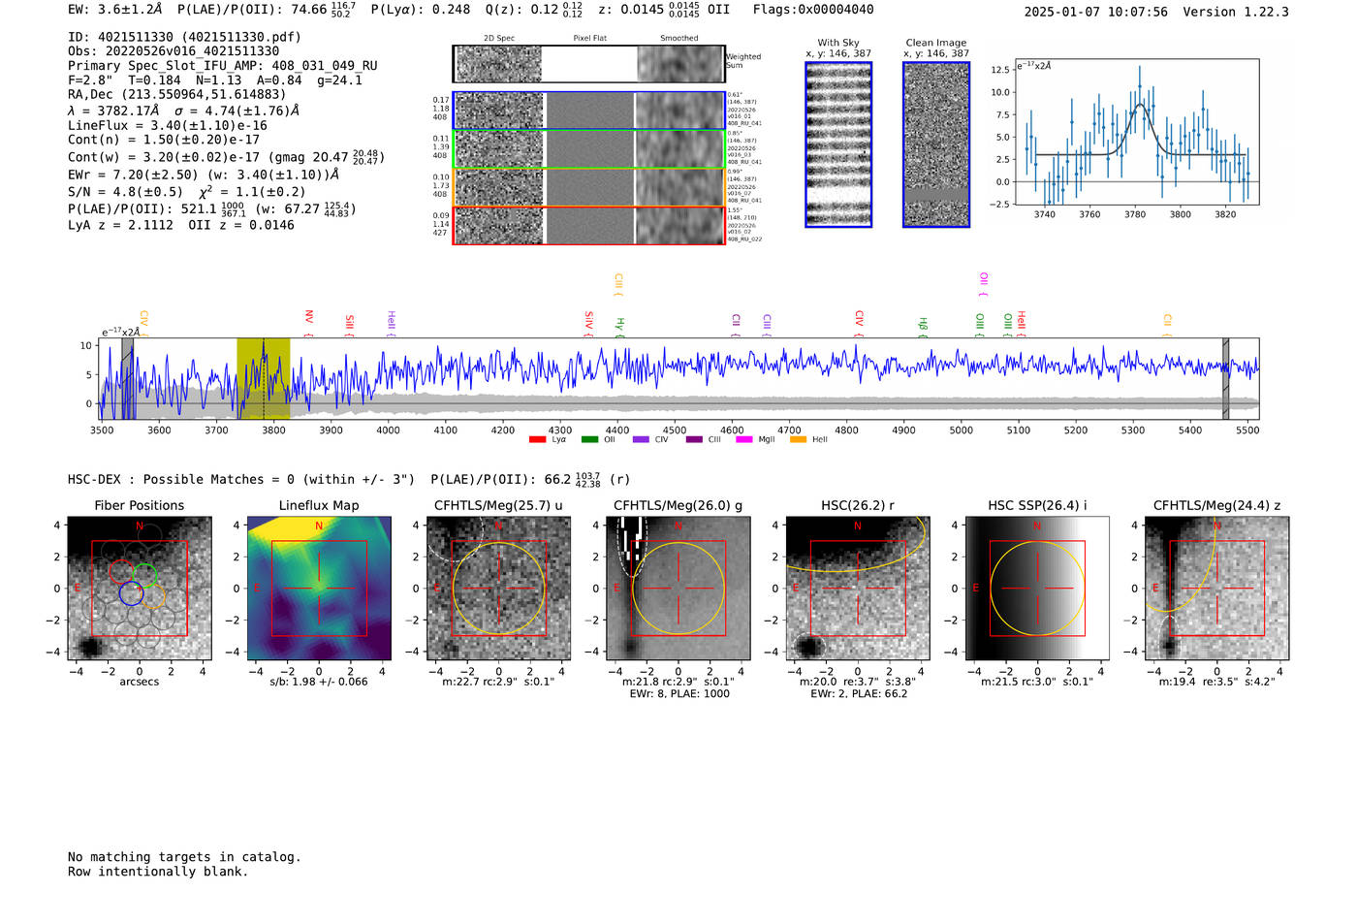Click the orange CIII marker above 4400
Screen dimensions: 1357x924
pos(618,285)
